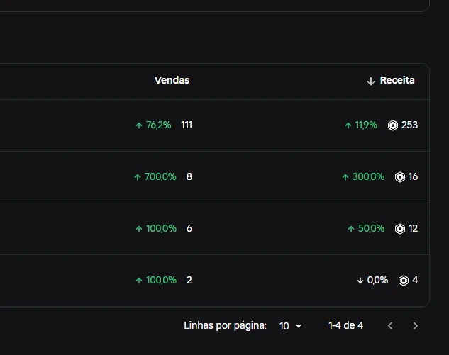The height and width of the screenshot is (355, 449).
Task: Go to the previous page arrow
Action: 390,326
